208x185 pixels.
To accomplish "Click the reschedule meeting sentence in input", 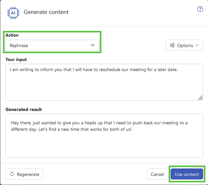I will pyautogui.click(x=94, y=69).
